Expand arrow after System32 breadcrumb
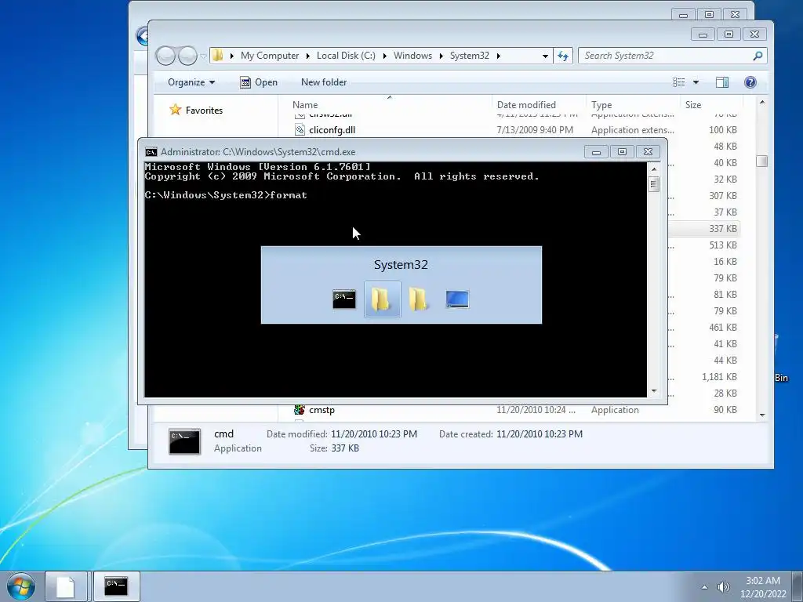 pyautogui.click(x=498, y=56)
